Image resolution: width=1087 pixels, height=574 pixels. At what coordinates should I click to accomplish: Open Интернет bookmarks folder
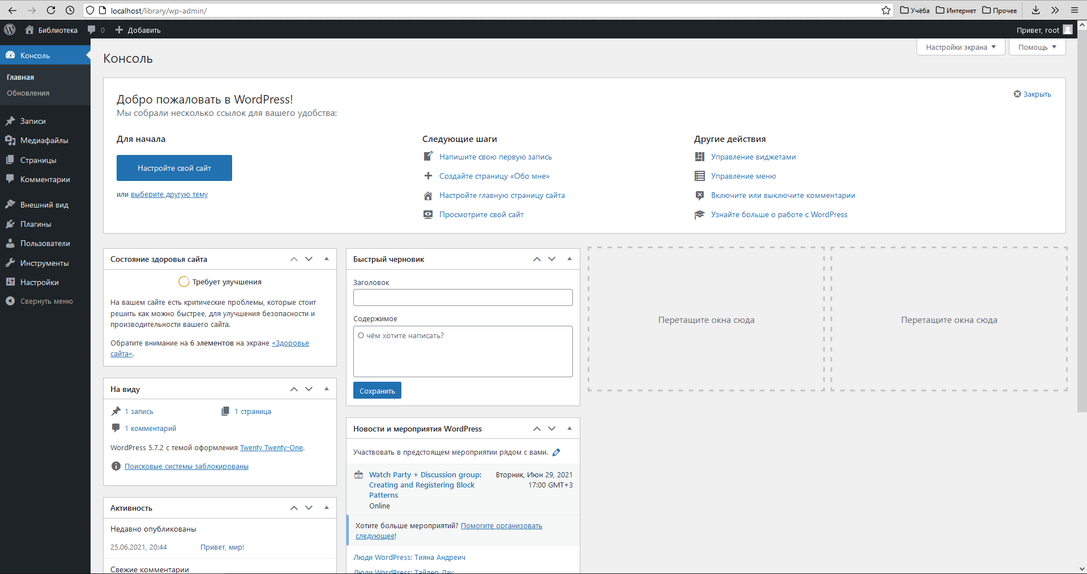[x=956, y=10]
